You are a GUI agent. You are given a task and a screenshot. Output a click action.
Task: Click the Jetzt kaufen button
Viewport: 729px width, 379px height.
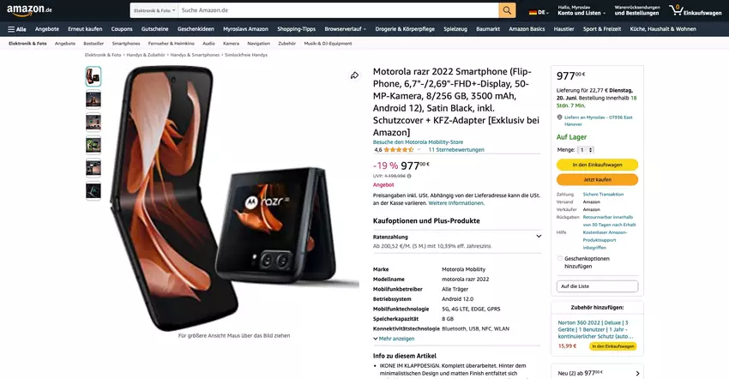pos(597,179)
